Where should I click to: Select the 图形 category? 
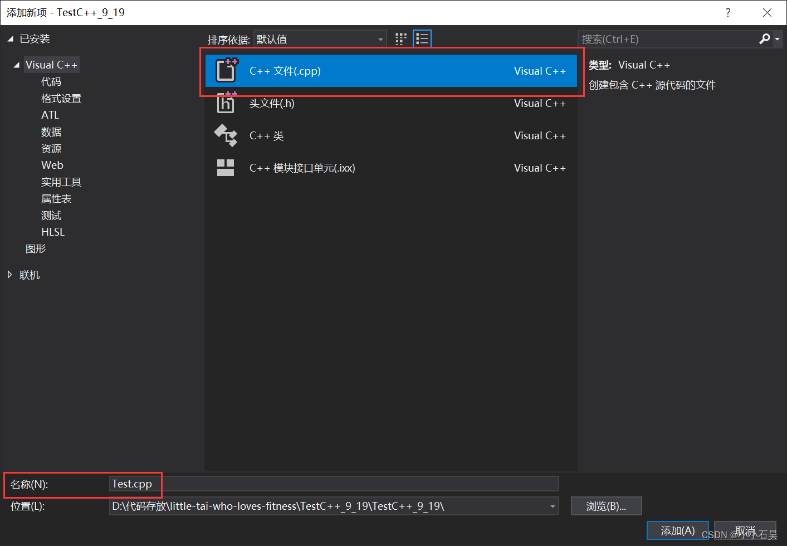36,249
